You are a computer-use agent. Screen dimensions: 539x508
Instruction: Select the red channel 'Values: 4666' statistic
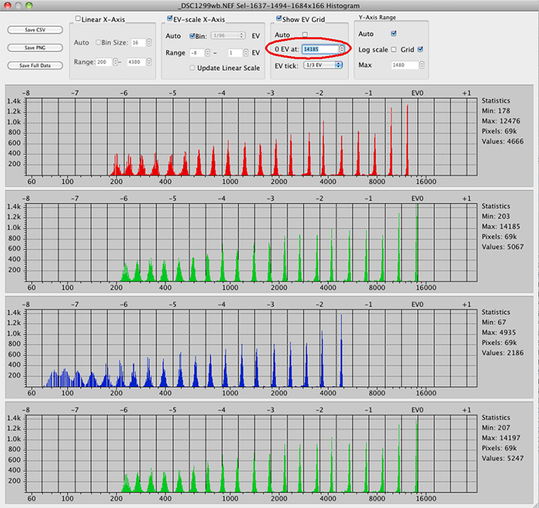click(503, 142)
